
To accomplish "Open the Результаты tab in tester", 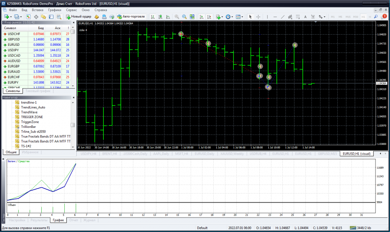I will (x=39, y=220).
